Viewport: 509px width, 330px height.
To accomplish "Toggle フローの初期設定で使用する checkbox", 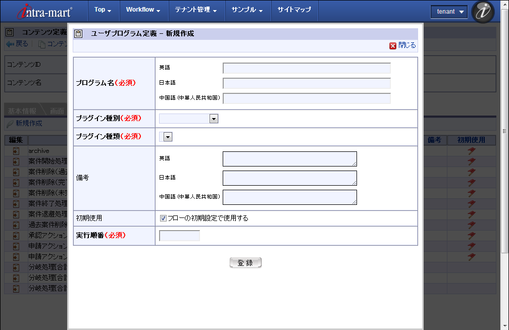I will point(163,218).
